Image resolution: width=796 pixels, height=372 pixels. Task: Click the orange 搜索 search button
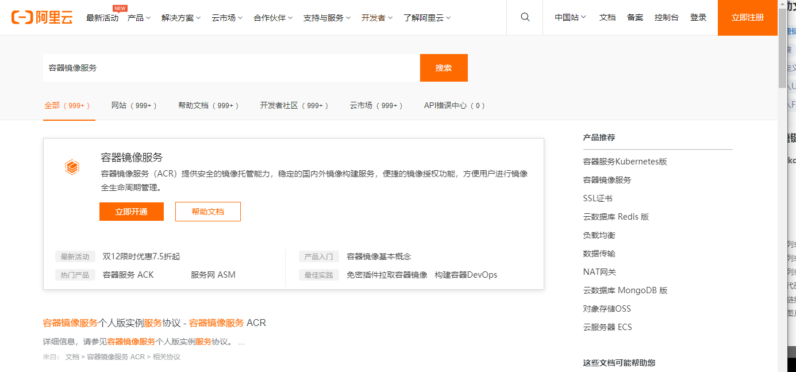[444, 68]
